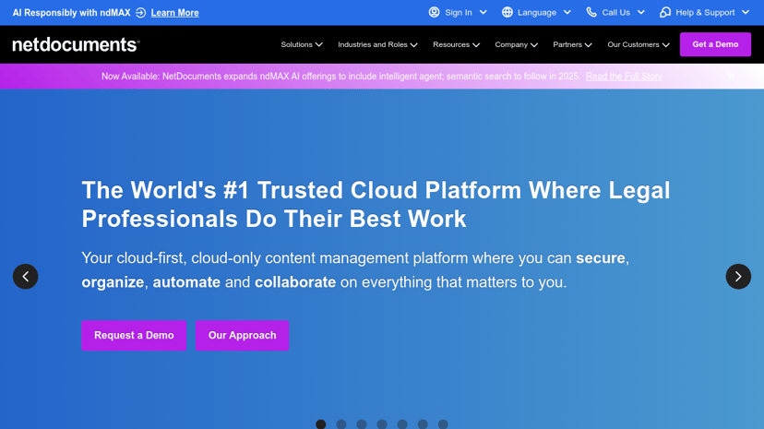Click the Call Us phone icon
Image resolution: width=764 pixels, height=429 pixels.
(591, 12)
